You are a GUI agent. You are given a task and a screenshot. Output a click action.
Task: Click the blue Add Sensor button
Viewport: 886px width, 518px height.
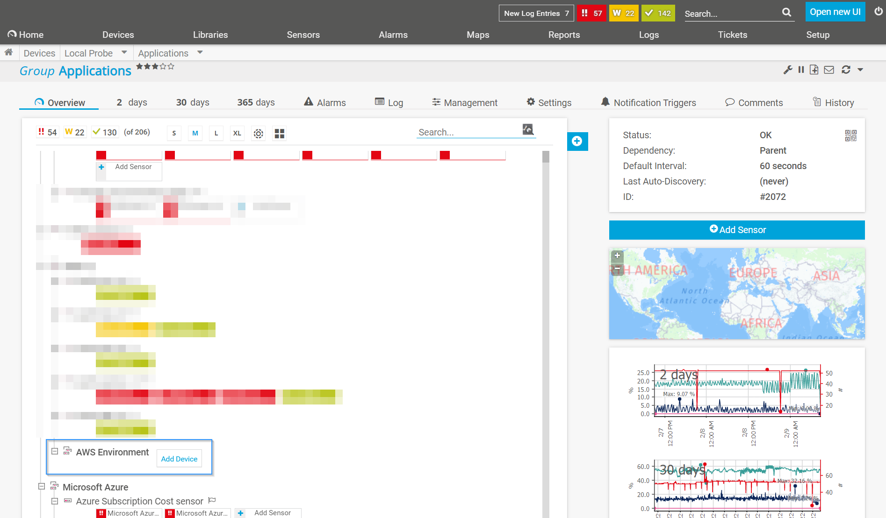(x=737, y=230)
